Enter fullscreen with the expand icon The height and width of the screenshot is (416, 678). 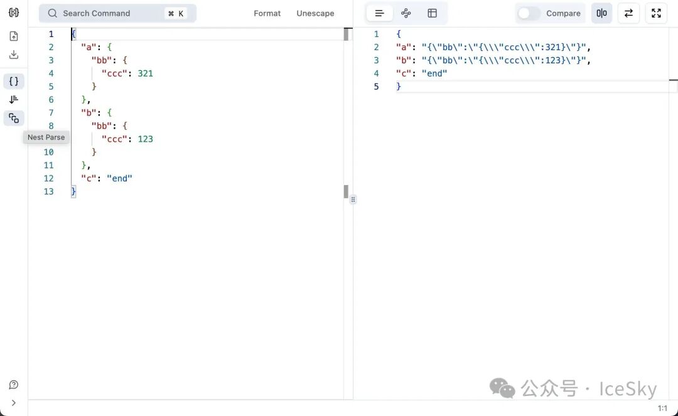(656, 13)
